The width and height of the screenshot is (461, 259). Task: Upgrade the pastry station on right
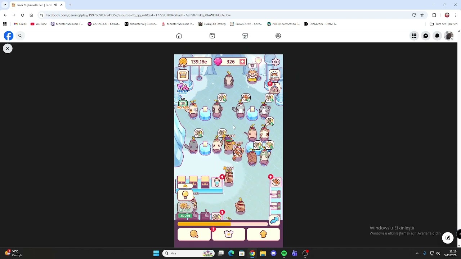[276, 182]
